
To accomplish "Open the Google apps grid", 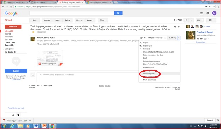I will coord(201,13).
